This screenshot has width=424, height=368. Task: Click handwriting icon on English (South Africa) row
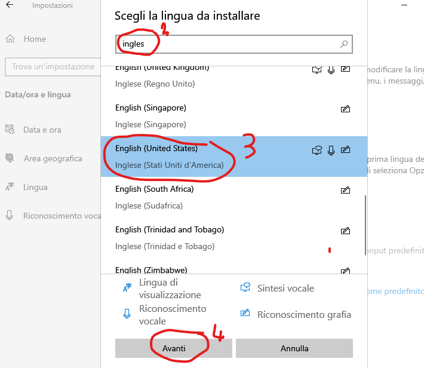[x=345, y=191]
